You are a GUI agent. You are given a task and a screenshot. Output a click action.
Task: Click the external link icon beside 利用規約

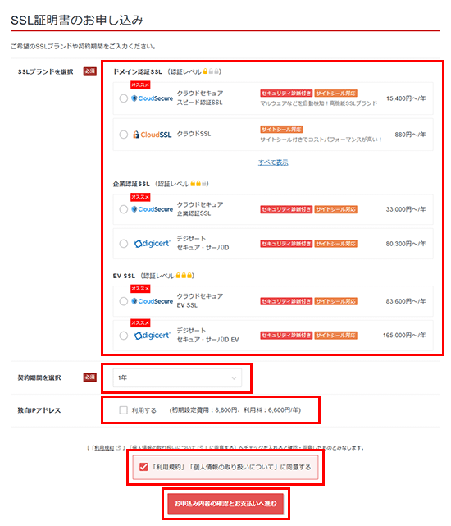point(118,448)
